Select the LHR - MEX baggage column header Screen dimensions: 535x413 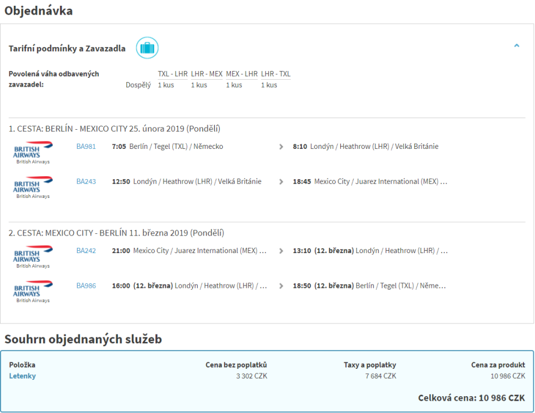206,74
